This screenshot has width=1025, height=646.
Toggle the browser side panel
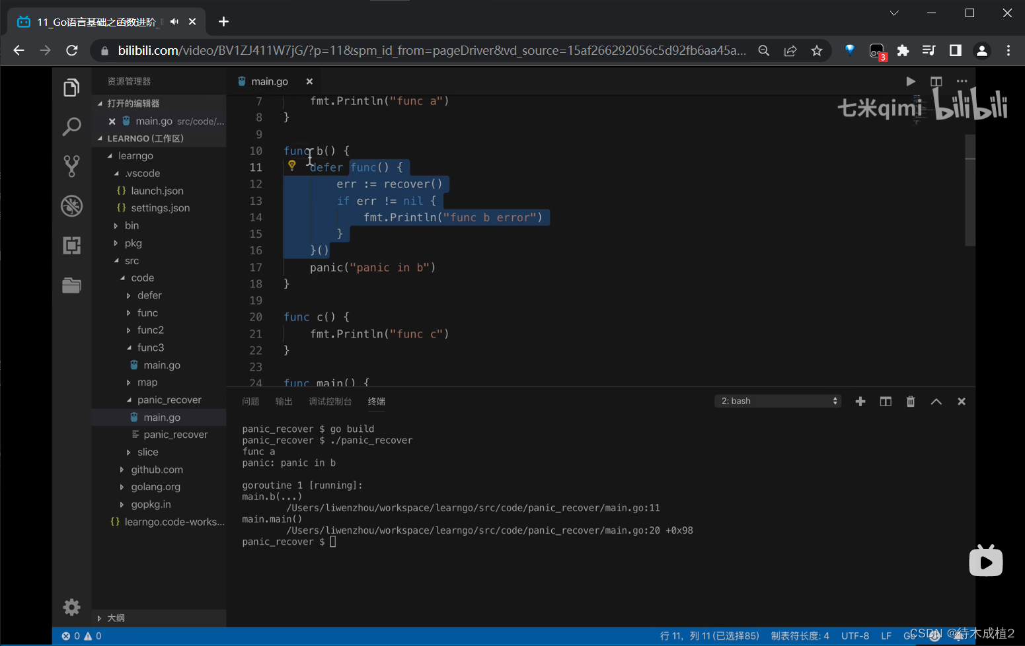point(955,51)
